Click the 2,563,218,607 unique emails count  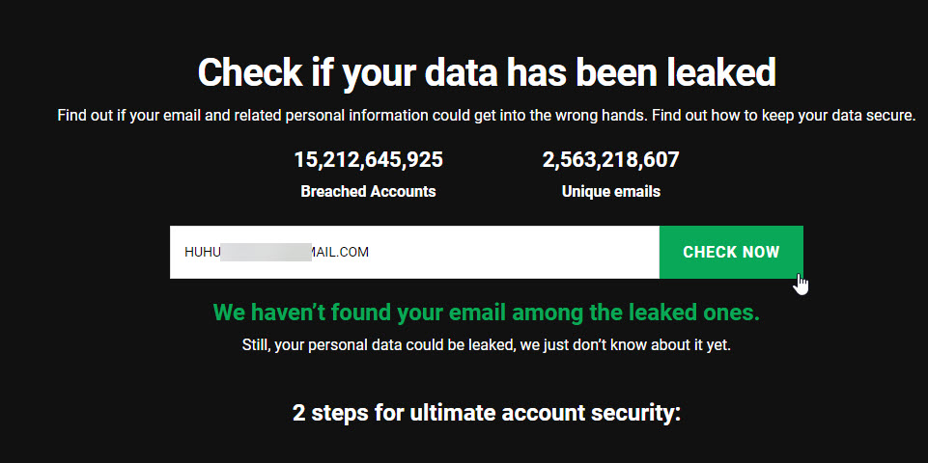[x=610, y=159]
